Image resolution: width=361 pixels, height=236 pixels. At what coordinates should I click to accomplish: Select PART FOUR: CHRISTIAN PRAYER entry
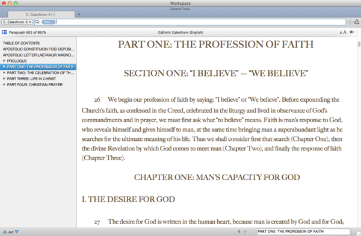[x=35, y=84]
